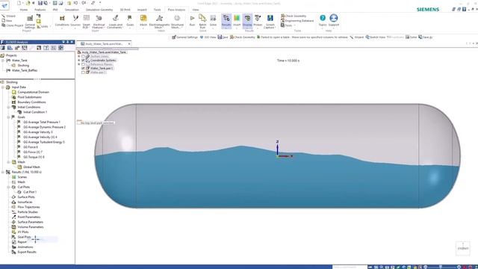Toggle Sketch Views checkbox in pathfinder
The image size is (478, 269).
point(83,57)
